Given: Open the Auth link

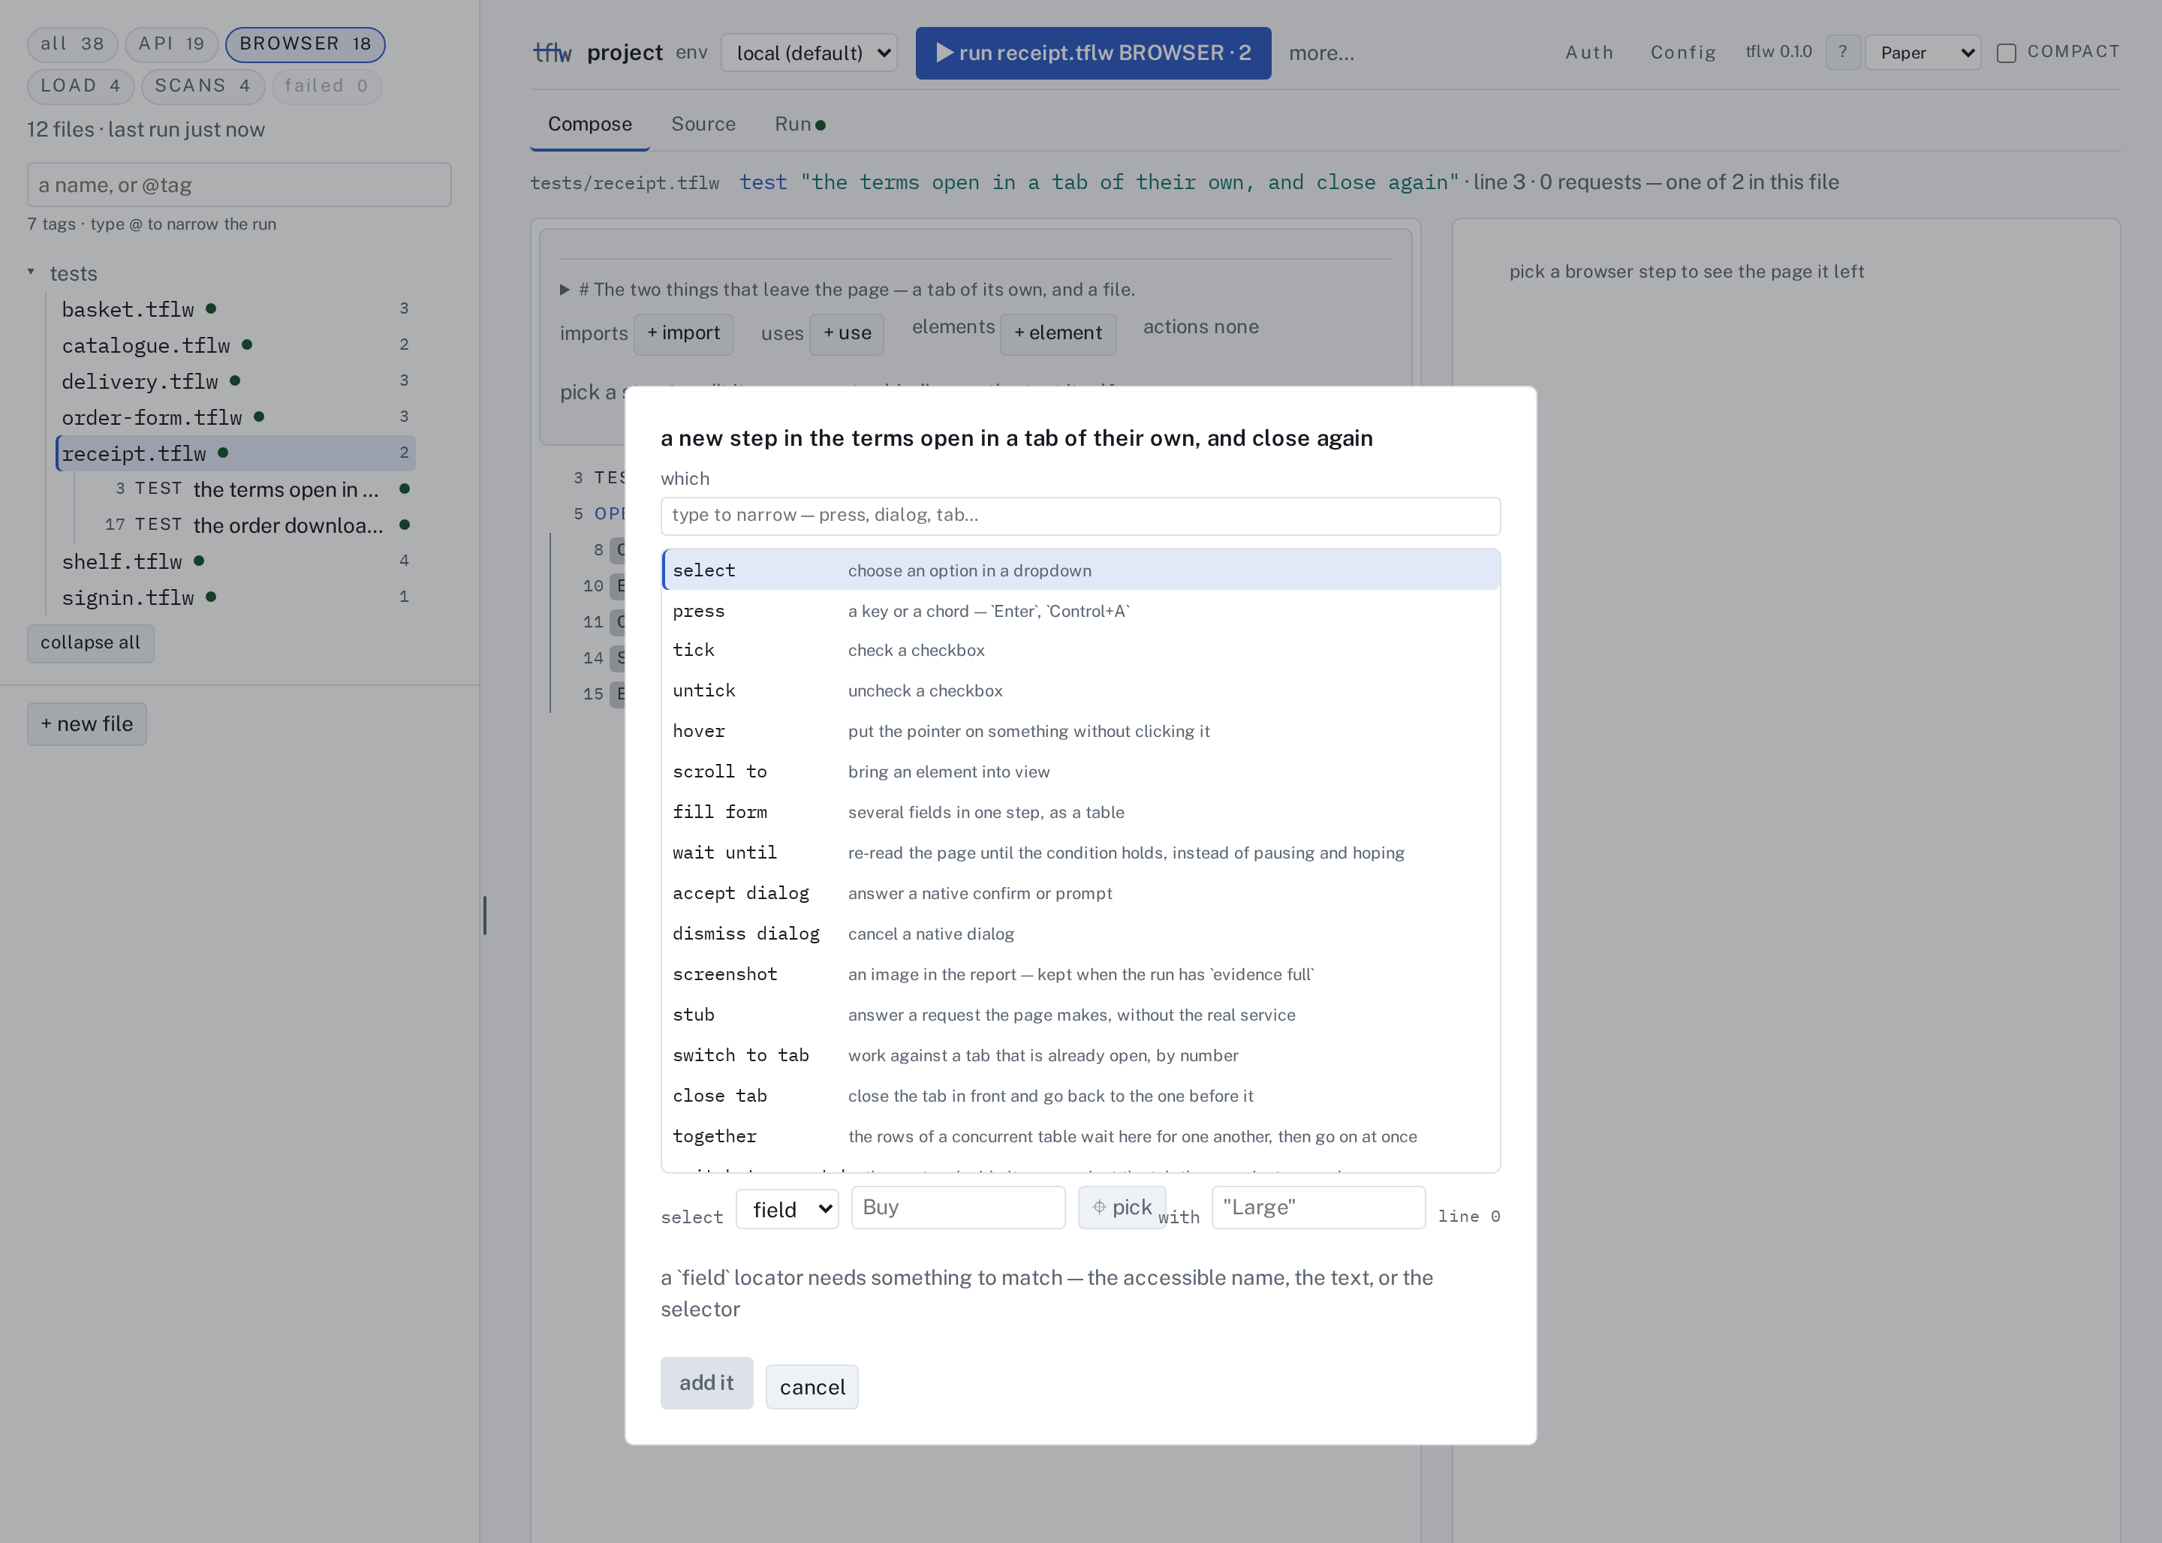Looking at the screenshot, I should (x=1589, y=53).
